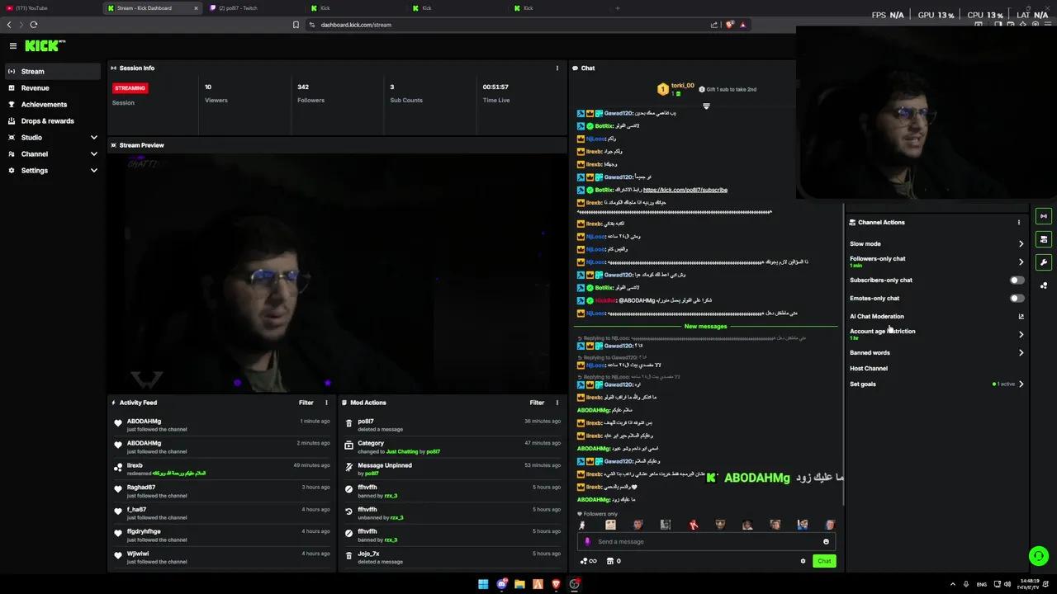Screen dimensions: 1057x594
Task: Expand Banned words settings
Action: pos(1021,353)
